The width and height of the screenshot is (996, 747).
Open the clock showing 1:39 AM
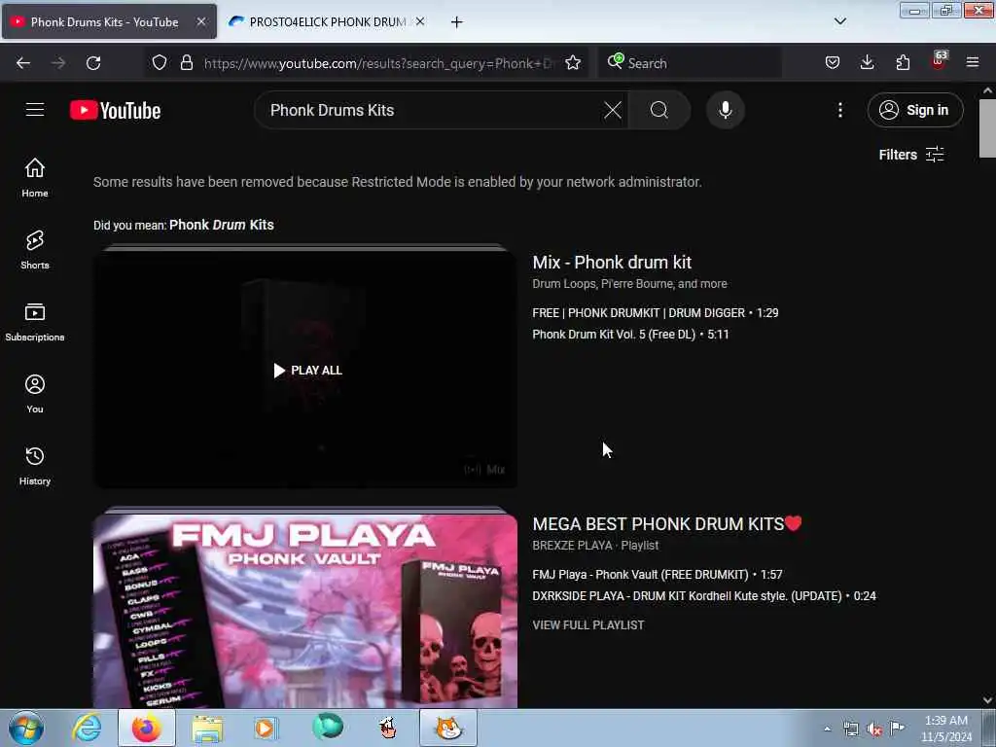[946, 728]
